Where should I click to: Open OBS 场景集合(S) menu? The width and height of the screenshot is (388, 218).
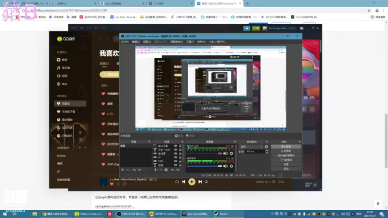(177, 42)
